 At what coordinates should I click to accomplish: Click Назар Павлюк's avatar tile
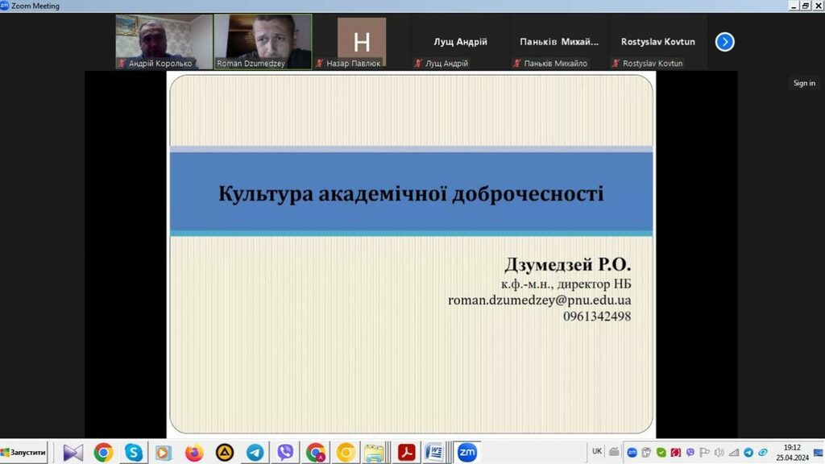coord(362,41)
